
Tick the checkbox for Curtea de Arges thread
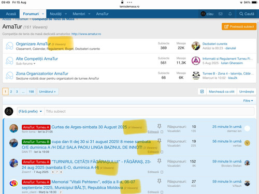coord(162,132)
